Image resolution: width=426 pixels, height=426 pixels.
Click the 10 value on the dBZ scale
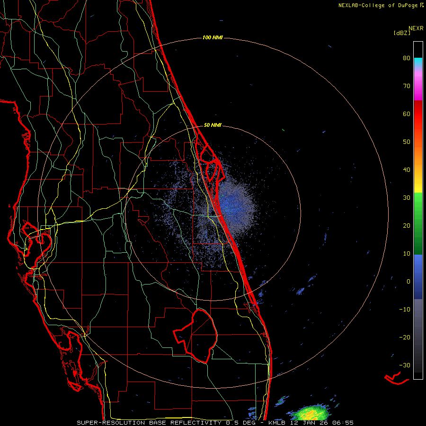pos(407,254)
